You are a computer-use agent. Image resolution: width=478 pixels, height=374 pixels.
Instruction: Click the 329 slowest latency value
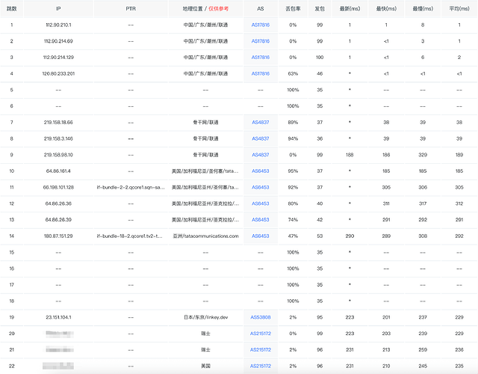pyautogui.click(x=423, y=155)
